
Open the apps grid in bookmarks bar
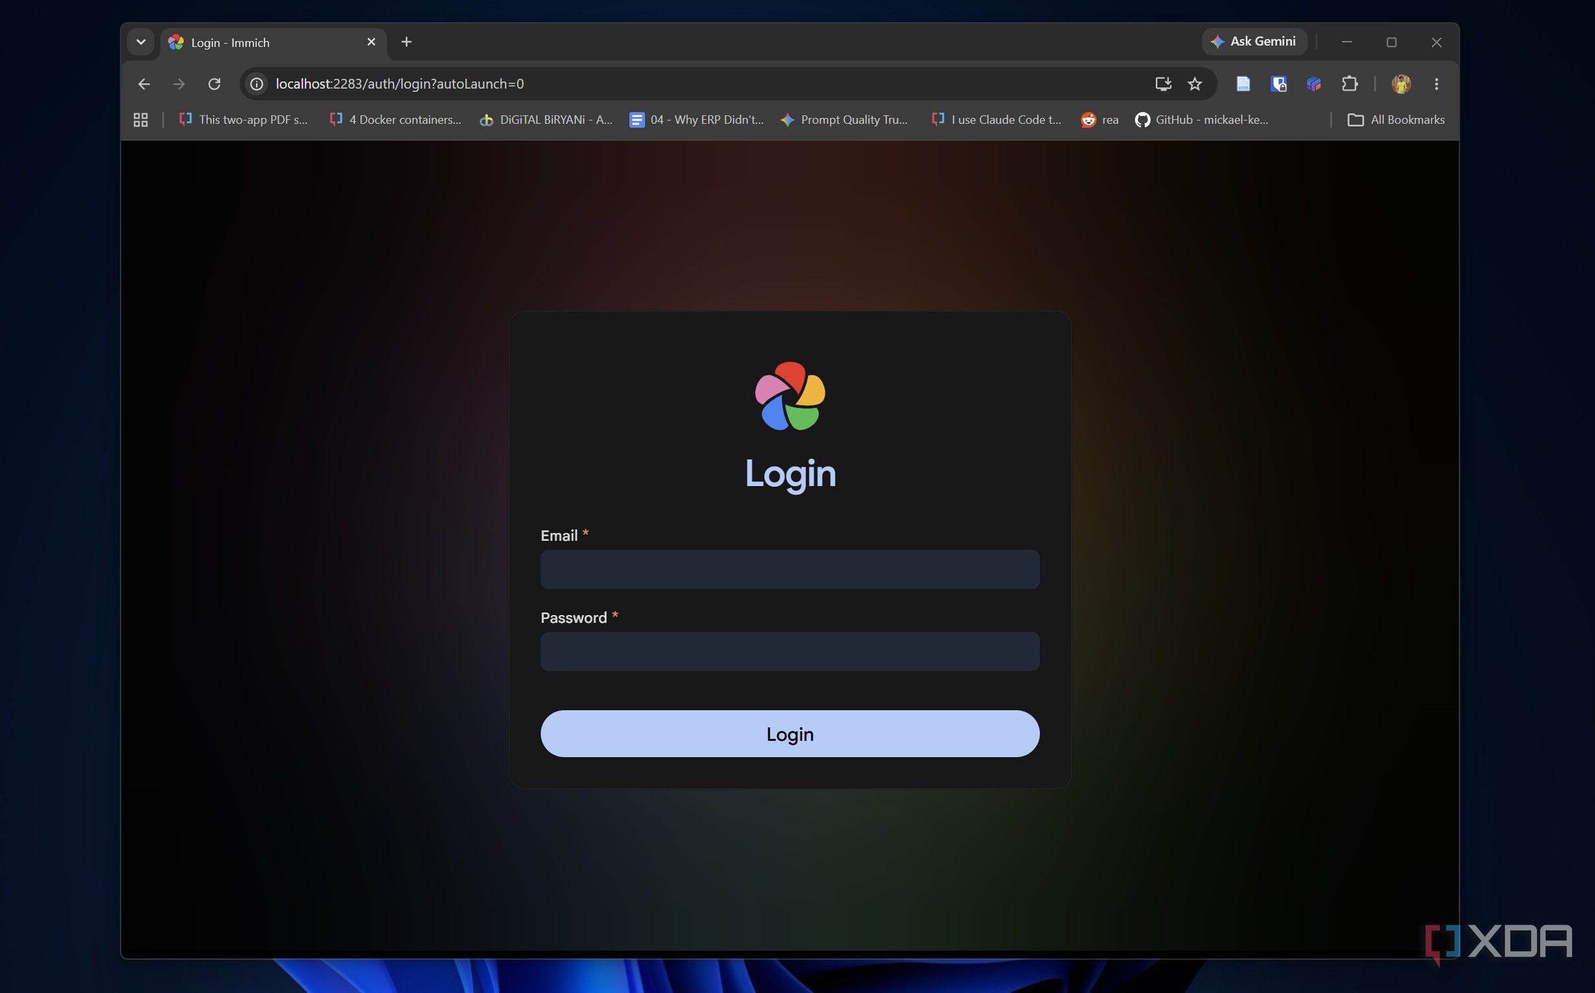(141, 119)
